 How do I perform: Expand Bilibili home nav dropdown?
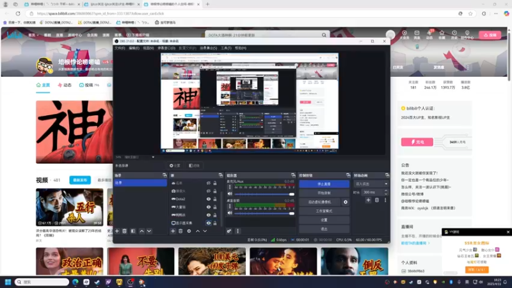[x=33, y=35]
